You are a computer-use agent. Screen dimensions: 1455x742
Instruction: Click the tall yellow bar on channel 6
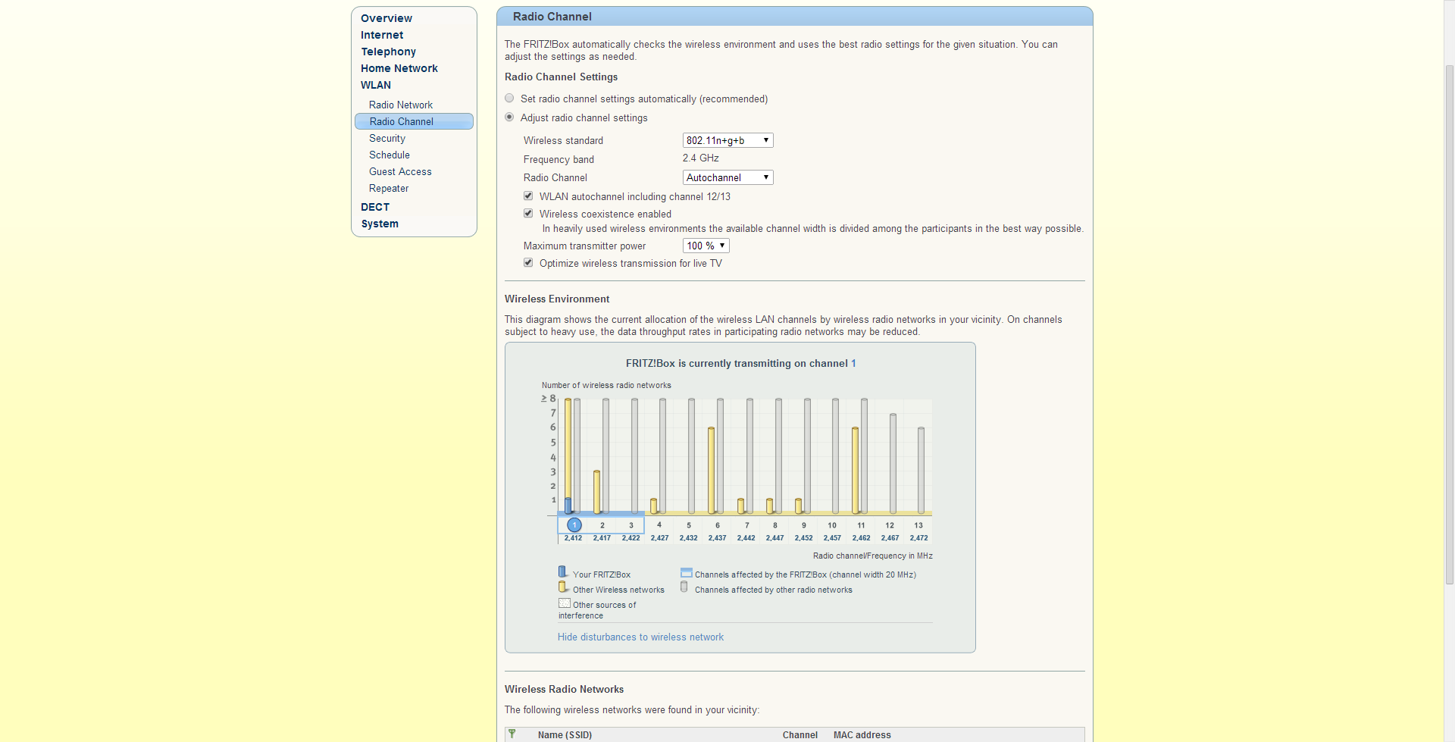click(x=711, y=471)
